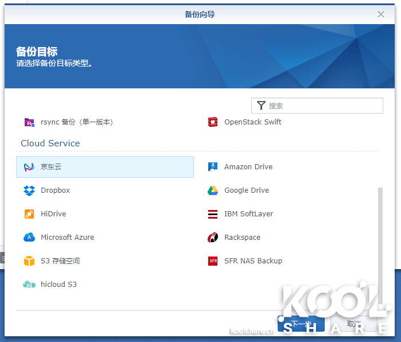The width and height of the screenshot is (401, 342).
Task: Click the hicloud S3 icon
Action: tap(29, 285)
